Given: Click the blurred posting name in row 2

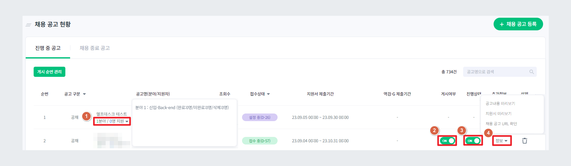Looking at the screenshot, I should point(112,141).
